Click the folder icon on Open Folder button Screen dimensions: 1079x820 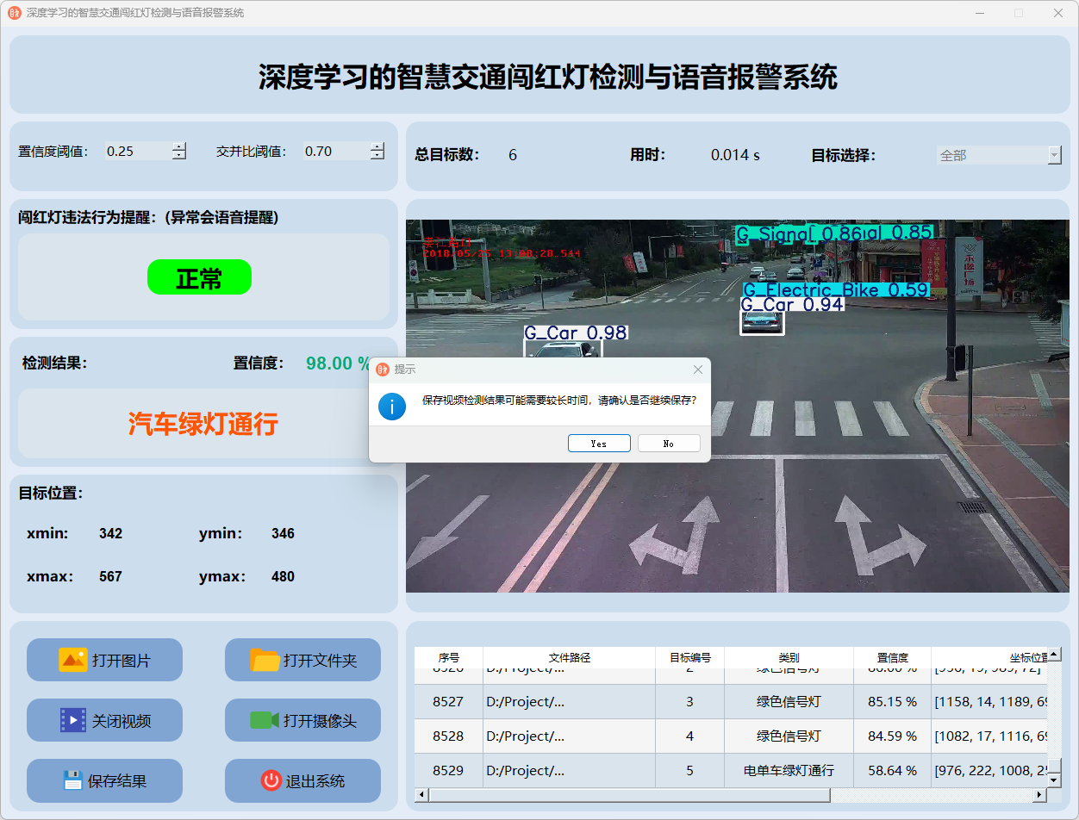(x=265, y=660)
